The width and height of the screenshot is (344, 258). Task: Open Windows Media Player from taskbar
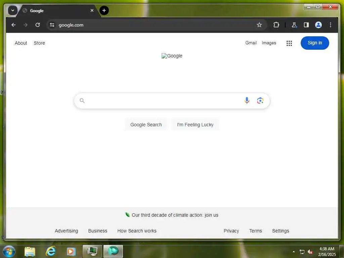tap(71, 251)
